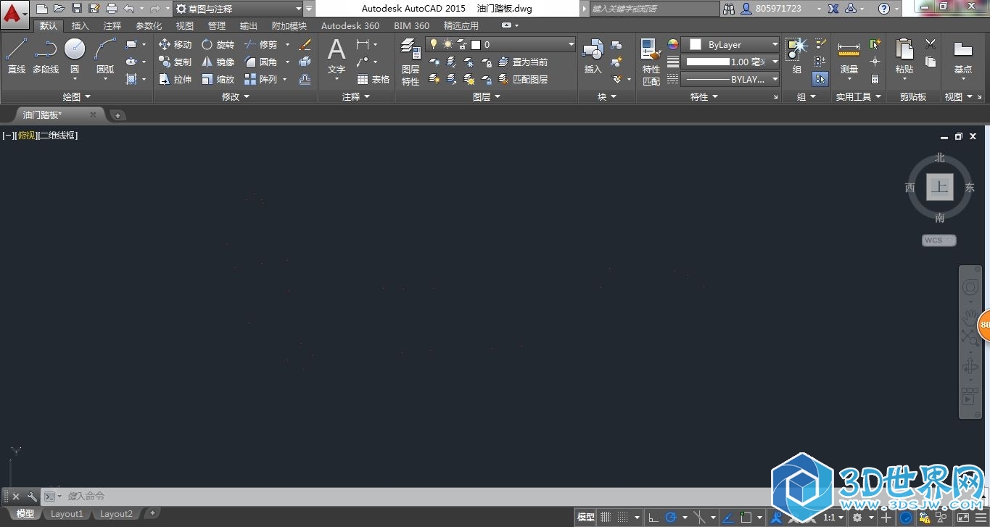The height and width of the screenshot is (527, 990).
Task: Open the layer list dropdown showing 0
Action: coord(500,44)
